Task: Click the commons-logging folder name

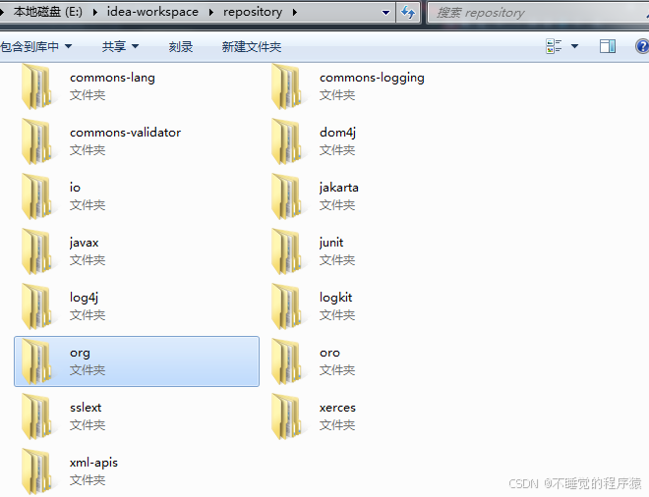Action: point(372,78)
